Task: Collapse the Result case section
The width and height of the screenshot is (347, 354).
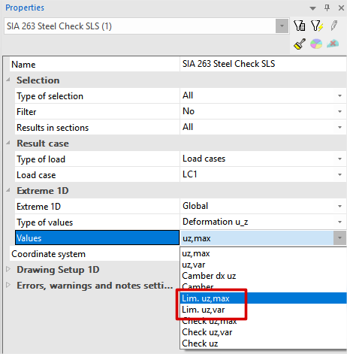Action: click(8, 143)
